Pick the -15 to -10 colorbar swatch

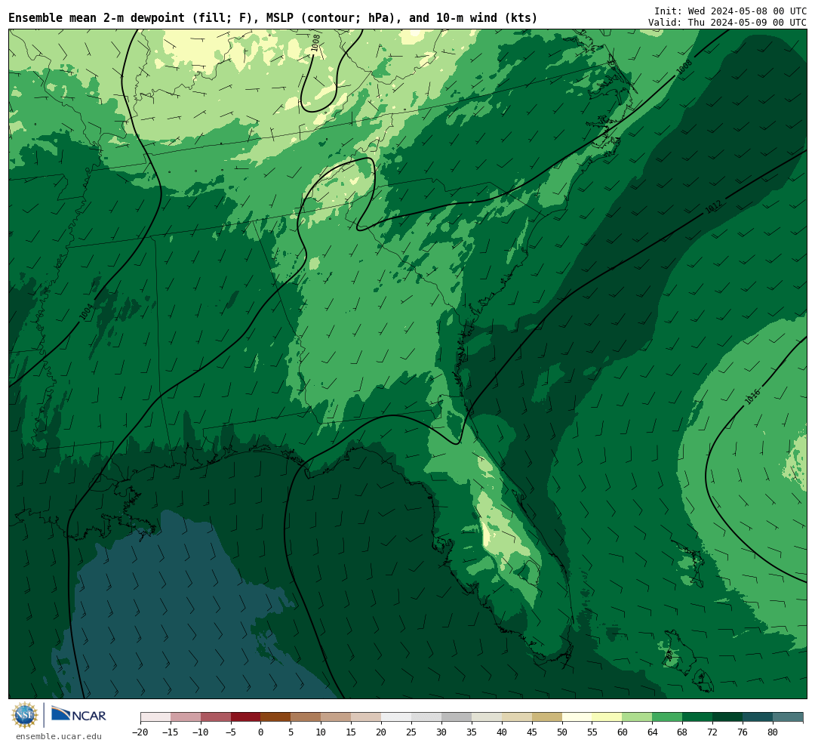(186, 717)
